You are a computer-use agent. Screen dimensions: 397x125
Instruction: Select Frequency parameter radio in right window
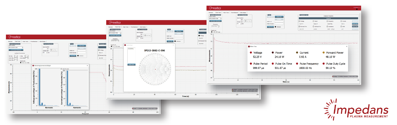(327, 21)
